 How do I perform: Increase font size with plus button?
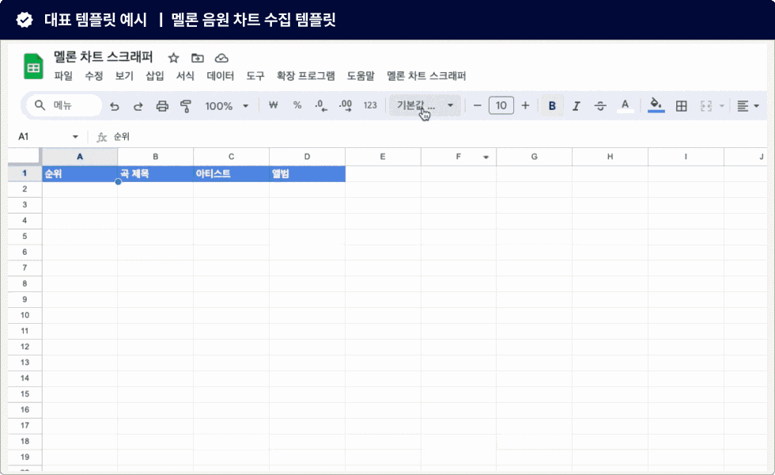click(x=525, y=105)
